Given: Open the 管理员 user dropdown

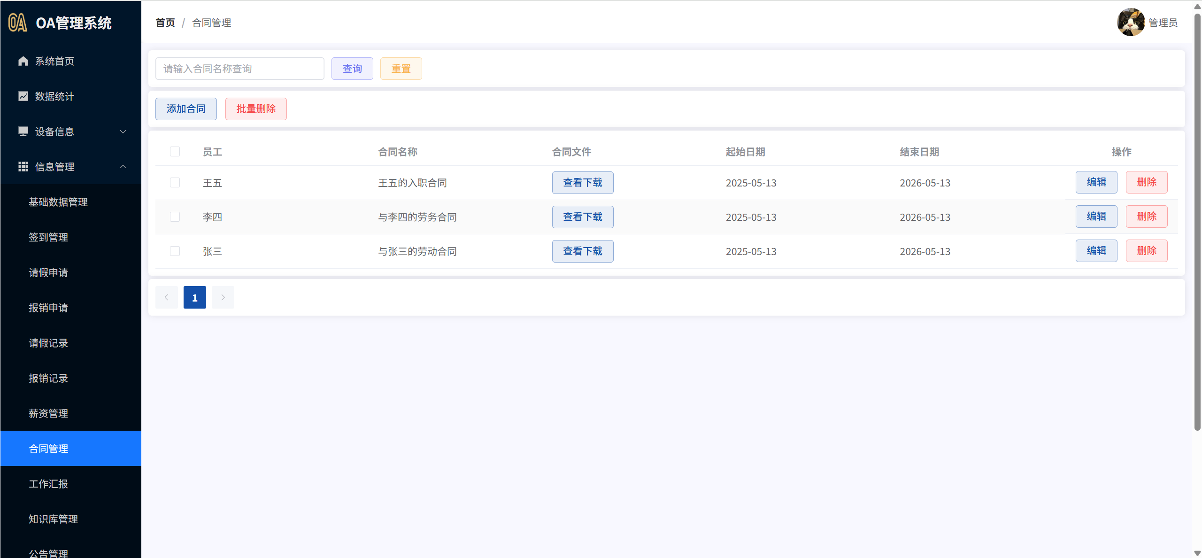Looking at the screenshot, I should click(1163, 23).
